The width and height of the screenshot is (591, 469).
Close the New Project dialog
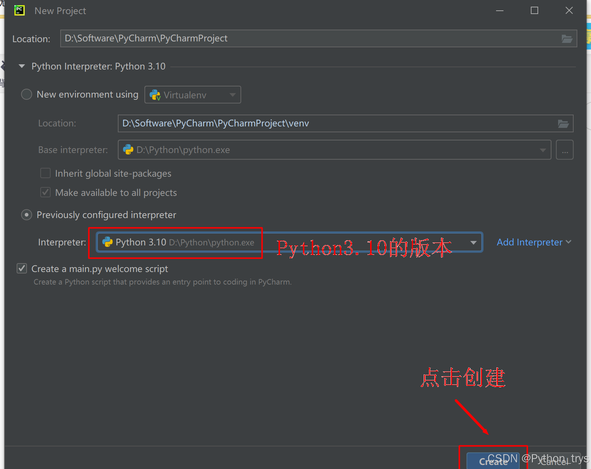pos(569,10)
